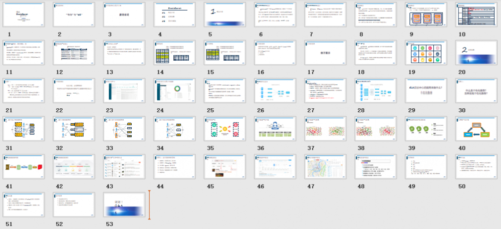Pick slide thumbnail numbered 48
Screen dimensions: 501x229
coord(376,167)
